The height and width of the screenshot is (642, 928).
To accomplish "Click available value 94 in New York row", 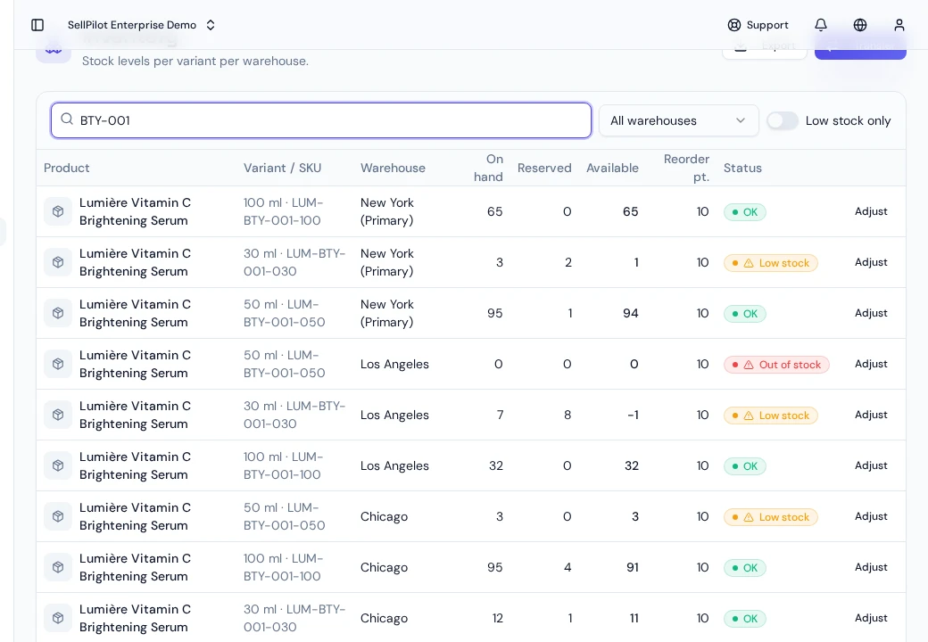I will tap(630, 313).
